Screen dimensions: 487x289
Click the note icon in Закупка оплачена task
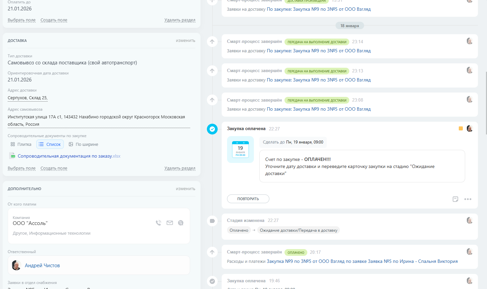click(x=455, y=199)
